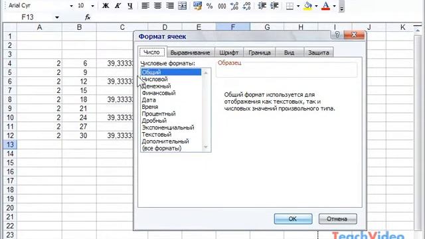The image size is (425, 239).
Task: Open borders dropdown arrow
Action: click(298, 6)
